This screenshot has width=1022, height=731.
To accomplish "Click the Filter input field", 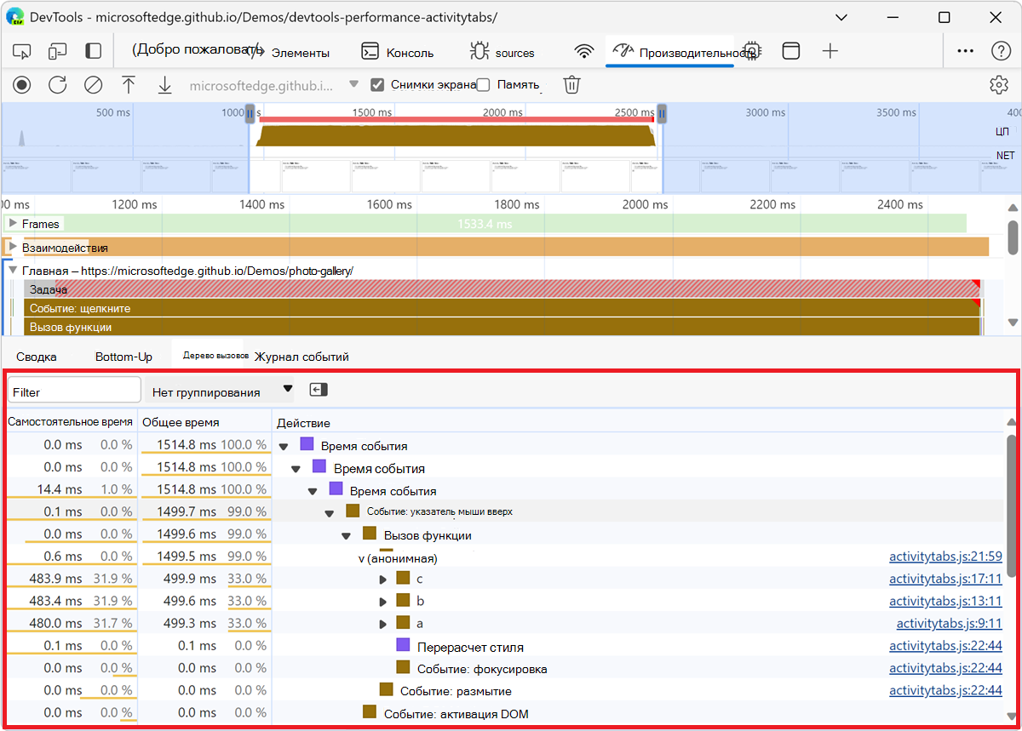I will tap(74, 391).
